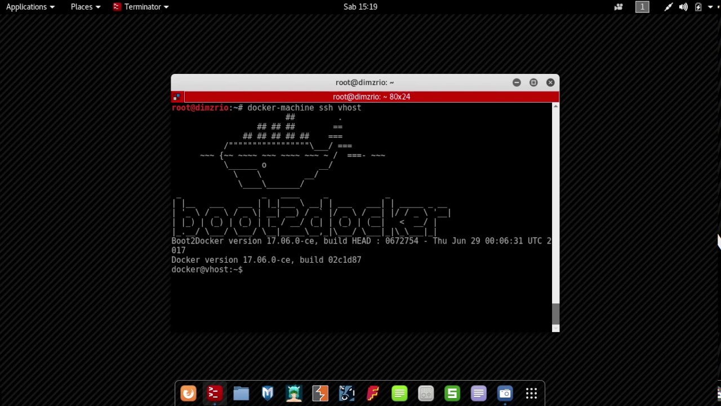Click the red root@dimzrio: ~ 80x24 titlebar
The image size is (721, 406).
coord(371,97)
